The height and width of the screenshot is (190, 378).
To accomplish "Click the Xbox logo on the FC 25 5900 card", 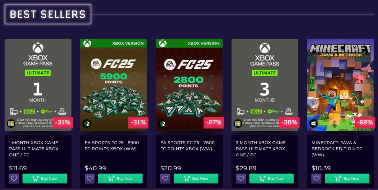I will [86, 123].
